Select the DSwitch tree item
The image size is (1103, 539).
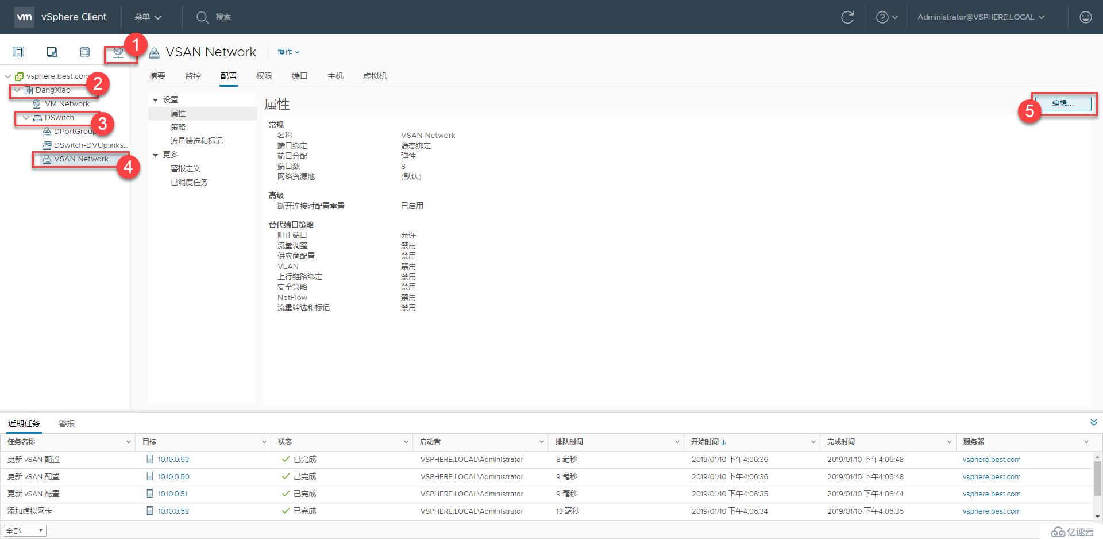pyautogui.click(x=59, y=118)
